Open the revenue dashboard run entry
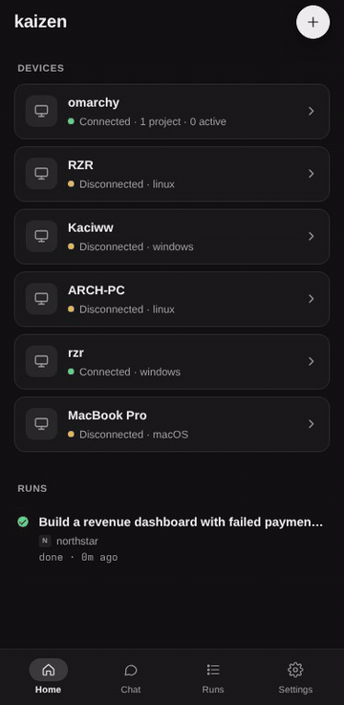344x705 pixels. pos(172,539)
